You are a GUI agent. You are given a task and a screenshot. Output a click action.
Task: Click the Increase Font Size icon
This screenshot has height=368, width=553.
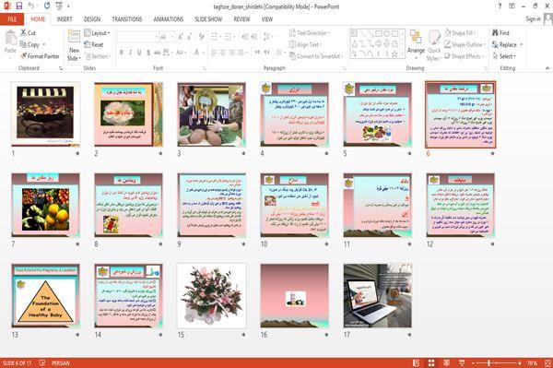181,37
